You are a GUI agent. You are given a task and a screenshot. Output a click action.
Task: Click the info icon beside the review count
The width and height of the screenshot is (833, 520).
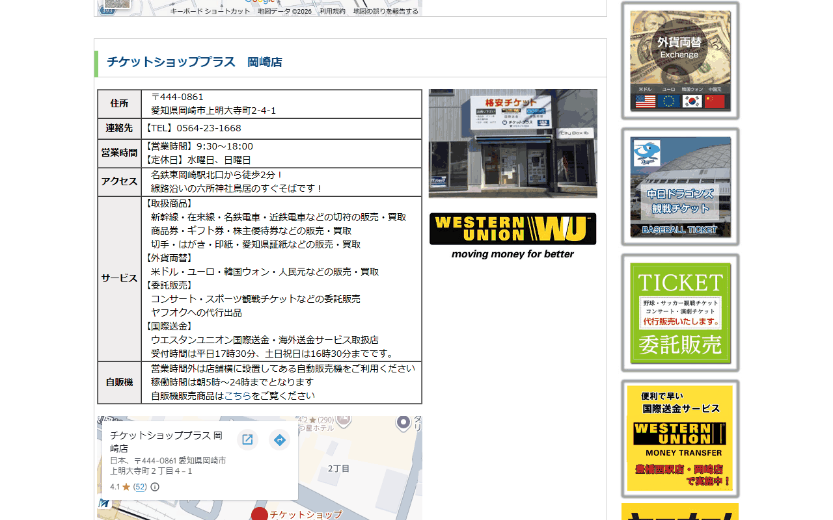coord(155,487)
